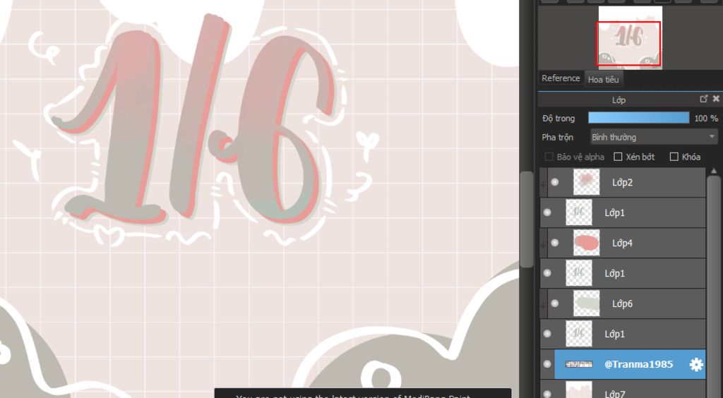
Task: Hide the Lớp6 layer
Action: point(555,303)
